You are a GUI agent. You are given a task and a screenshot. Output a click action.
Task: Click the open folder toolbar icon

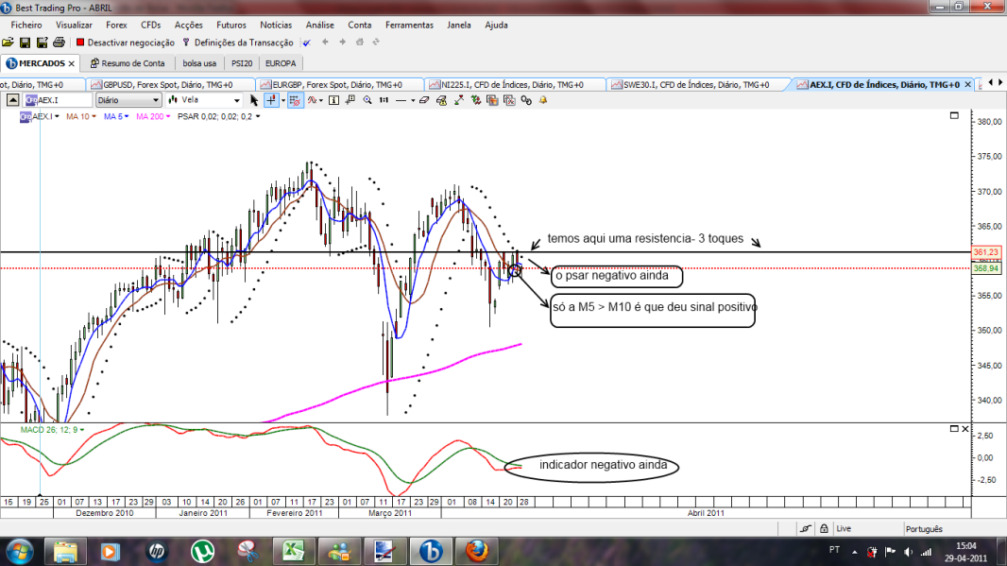(x=8, y=43)
